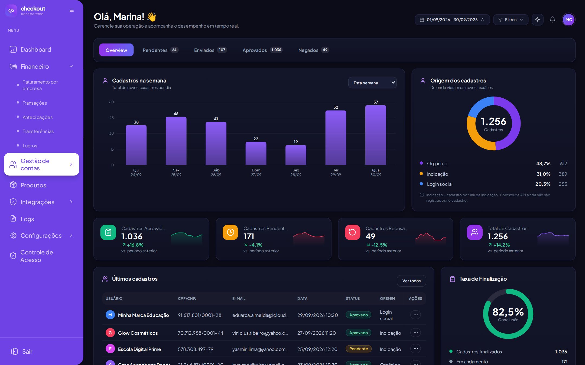This screenshot has width=585, height=365.
Task: Click the Orgânico purple legend dot
Action: tap(421, 163)
